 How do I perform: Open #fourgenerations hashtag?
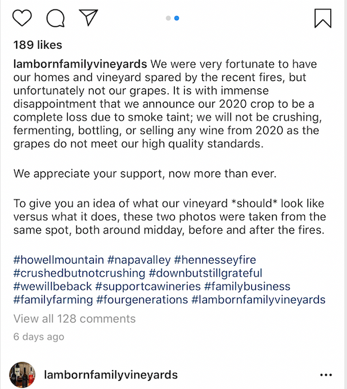tap(142, 300)
